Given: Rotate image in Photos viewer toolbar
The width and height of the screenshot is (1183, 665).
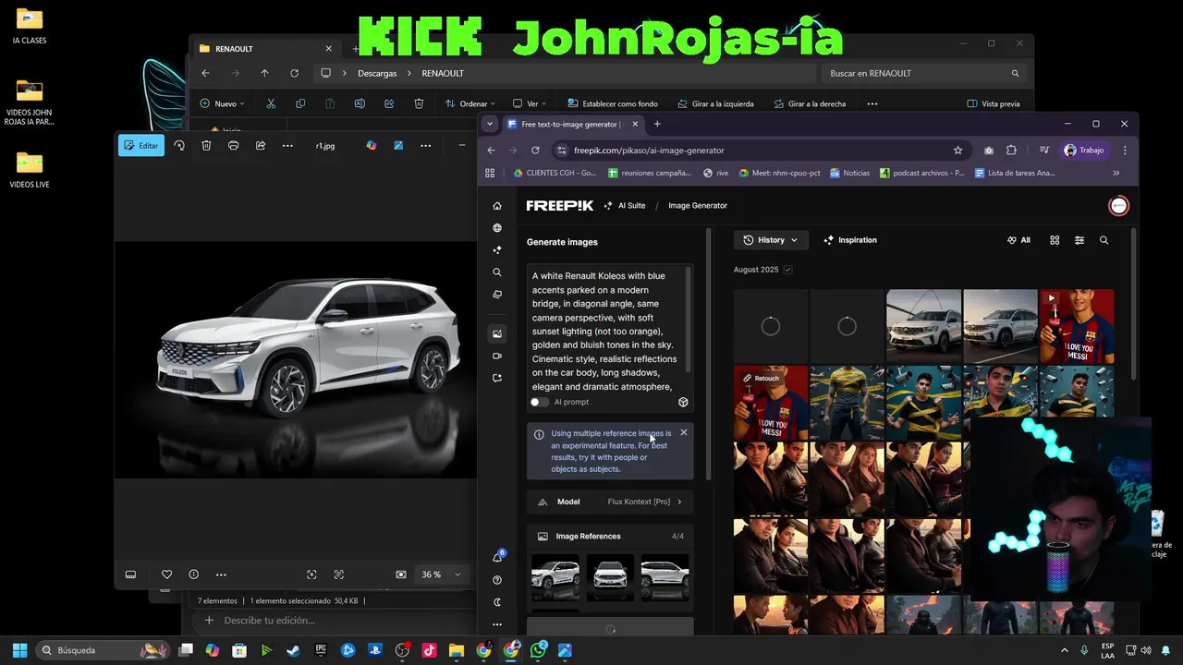Looking at the screenshot, I should [179, 146].
